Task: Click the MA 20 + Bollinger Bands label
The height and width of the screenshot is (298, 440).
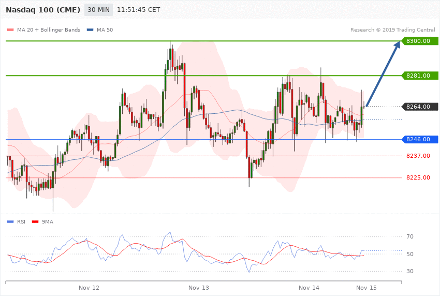Action: (49, 29)
